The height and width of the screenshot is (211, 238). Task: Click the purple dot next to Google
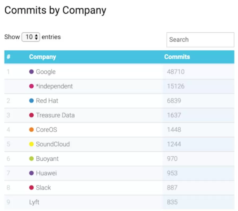[x=32, y=72]
